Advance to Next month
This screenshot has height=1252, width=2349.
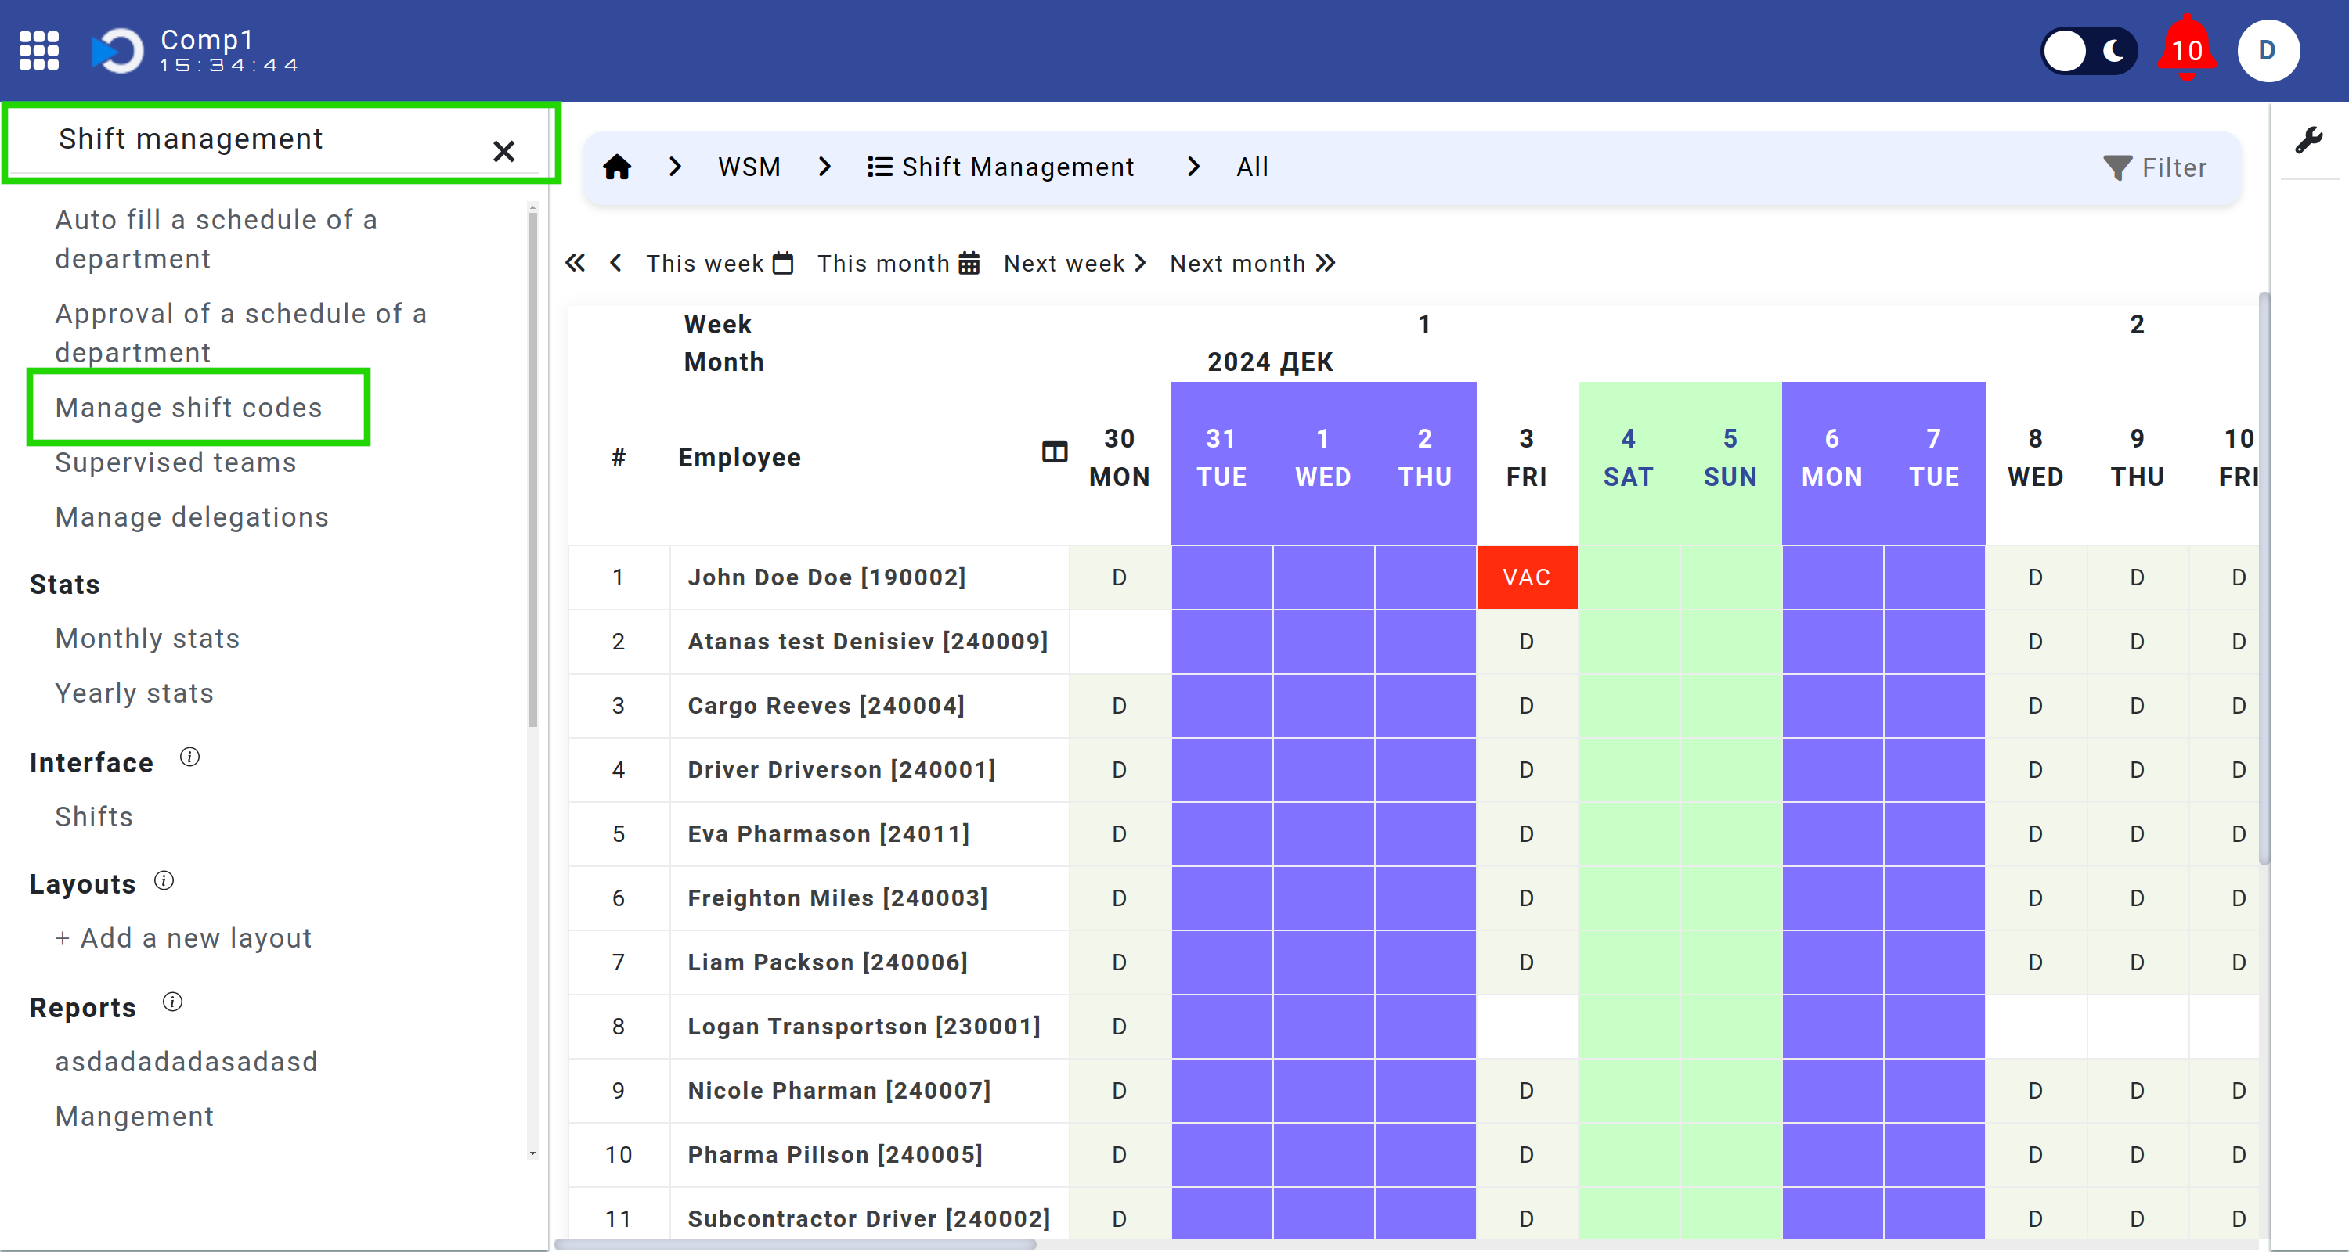tap(1252, 264)
